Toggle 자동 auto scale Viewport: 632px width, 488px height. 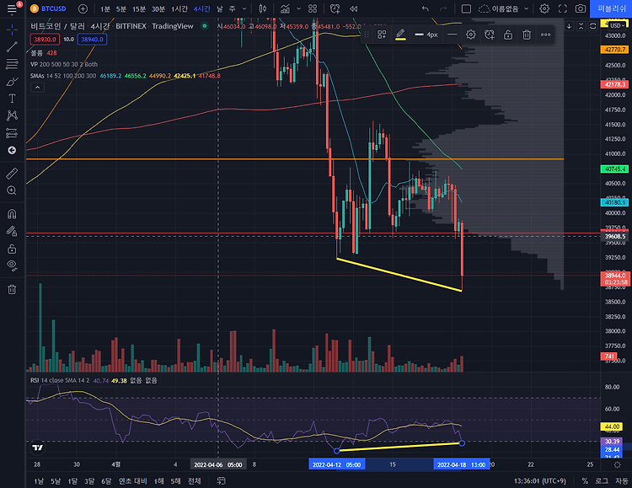(621, 480)
